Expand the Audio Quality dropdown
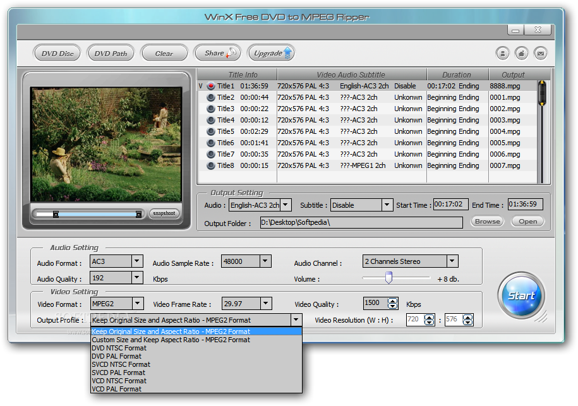The image size is (578, 406). (x=137, y=277)
